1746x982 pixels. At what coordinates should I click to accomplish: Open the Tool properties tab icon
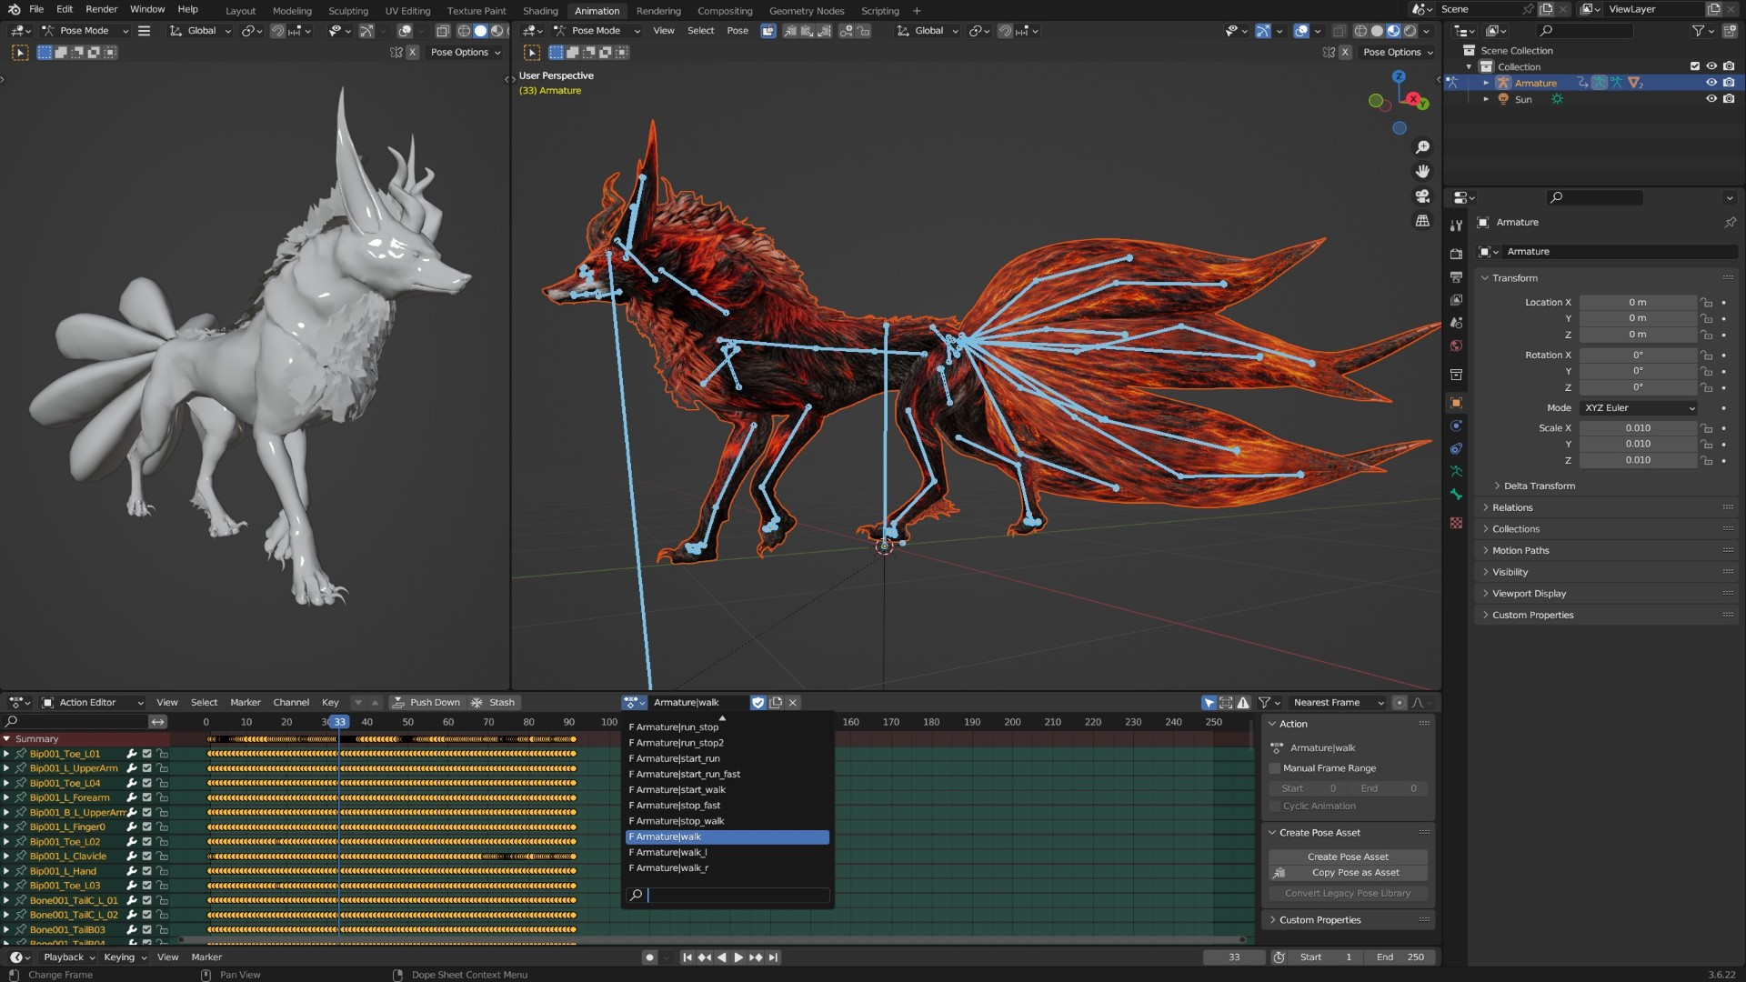coord(1456,225)
